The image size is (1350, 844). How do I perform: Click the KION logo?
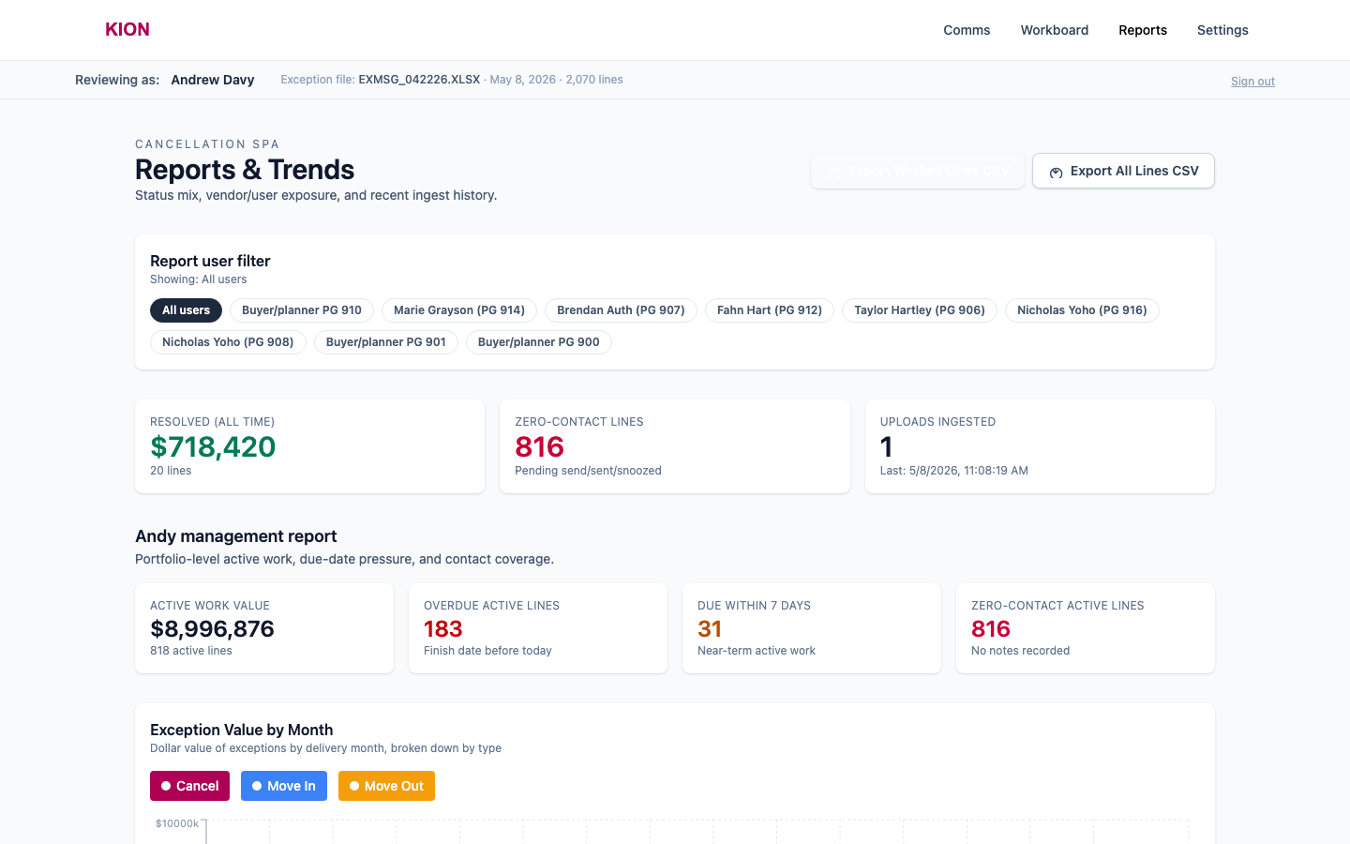(x=127, y=30)
